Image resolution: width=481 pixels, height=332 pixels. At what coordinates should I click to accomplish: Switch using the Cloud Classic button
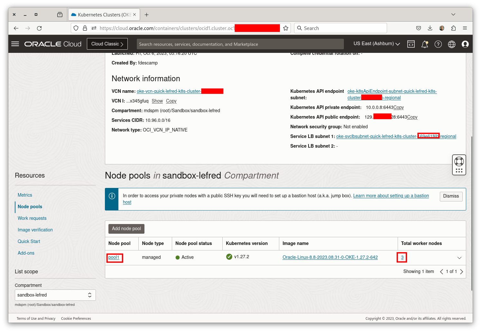[107, 44]
